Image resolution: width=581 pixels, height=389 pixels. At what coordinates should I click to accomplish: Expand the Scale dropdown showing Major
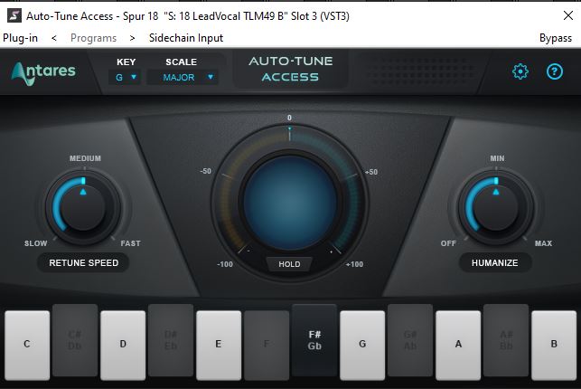pos(183,77)
